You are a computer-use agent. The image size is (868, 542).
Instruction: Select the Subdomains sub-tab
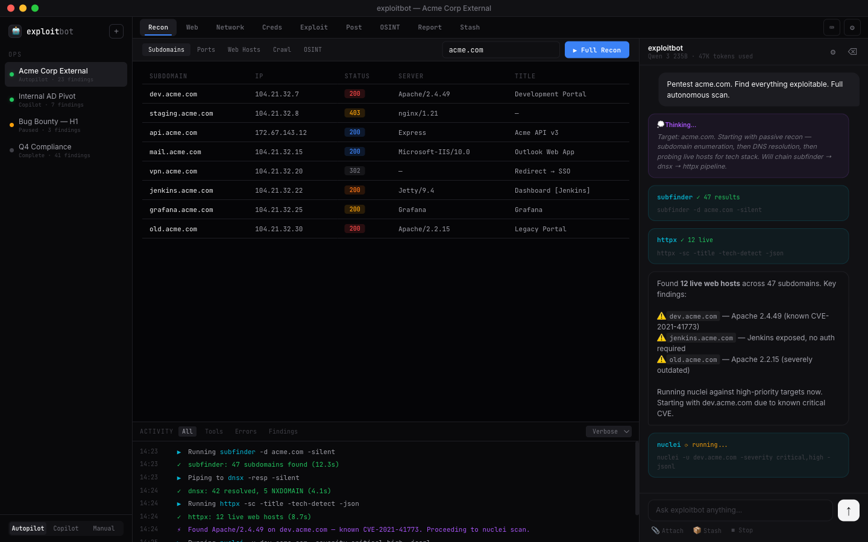point(166,49)
